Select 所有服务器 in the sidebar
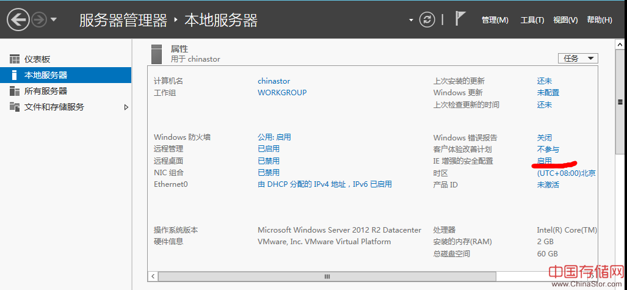Viewport: 627px width, 290px height. (65, 91)
